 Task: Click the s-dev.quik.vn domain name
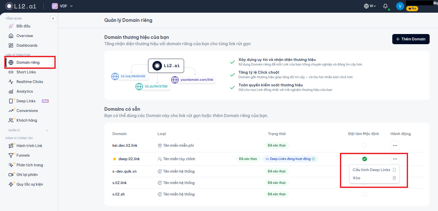[124, 171]
